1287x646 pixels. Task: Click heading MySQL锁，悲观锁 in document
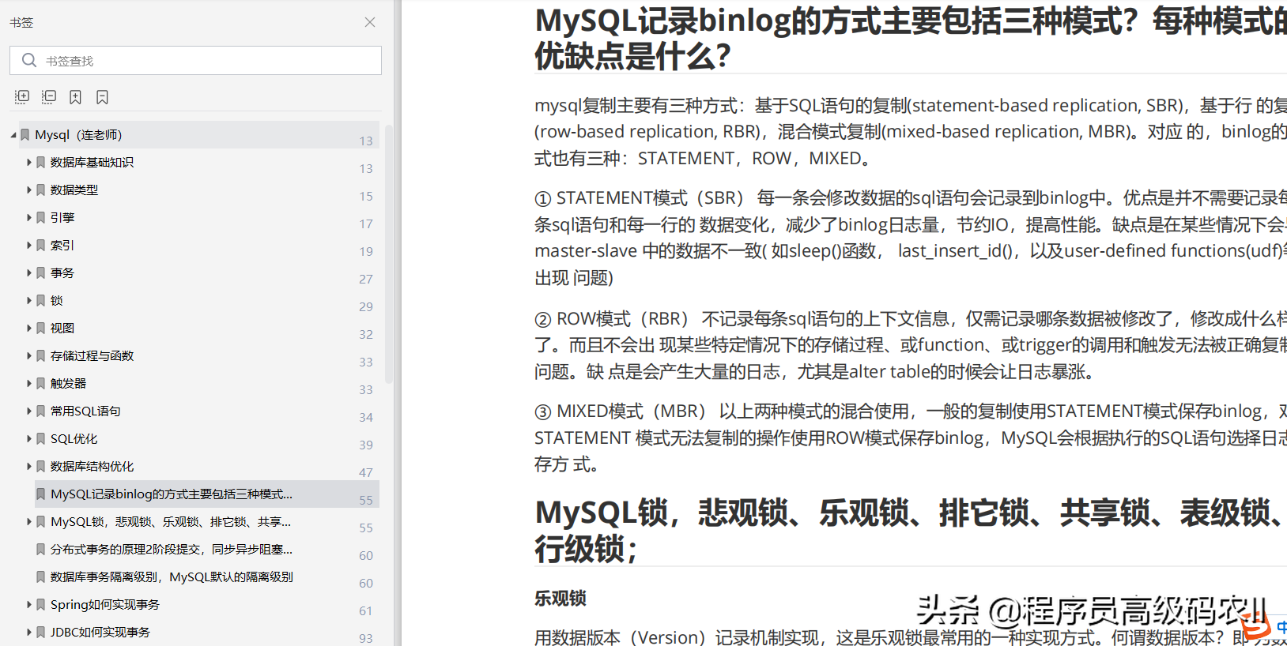pyautogui.click(x=911, y=530)
